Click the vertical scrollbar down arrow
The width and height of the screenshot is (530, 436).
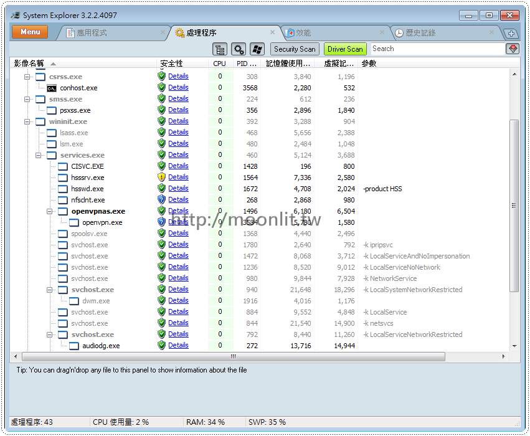[x=514, y=346]
